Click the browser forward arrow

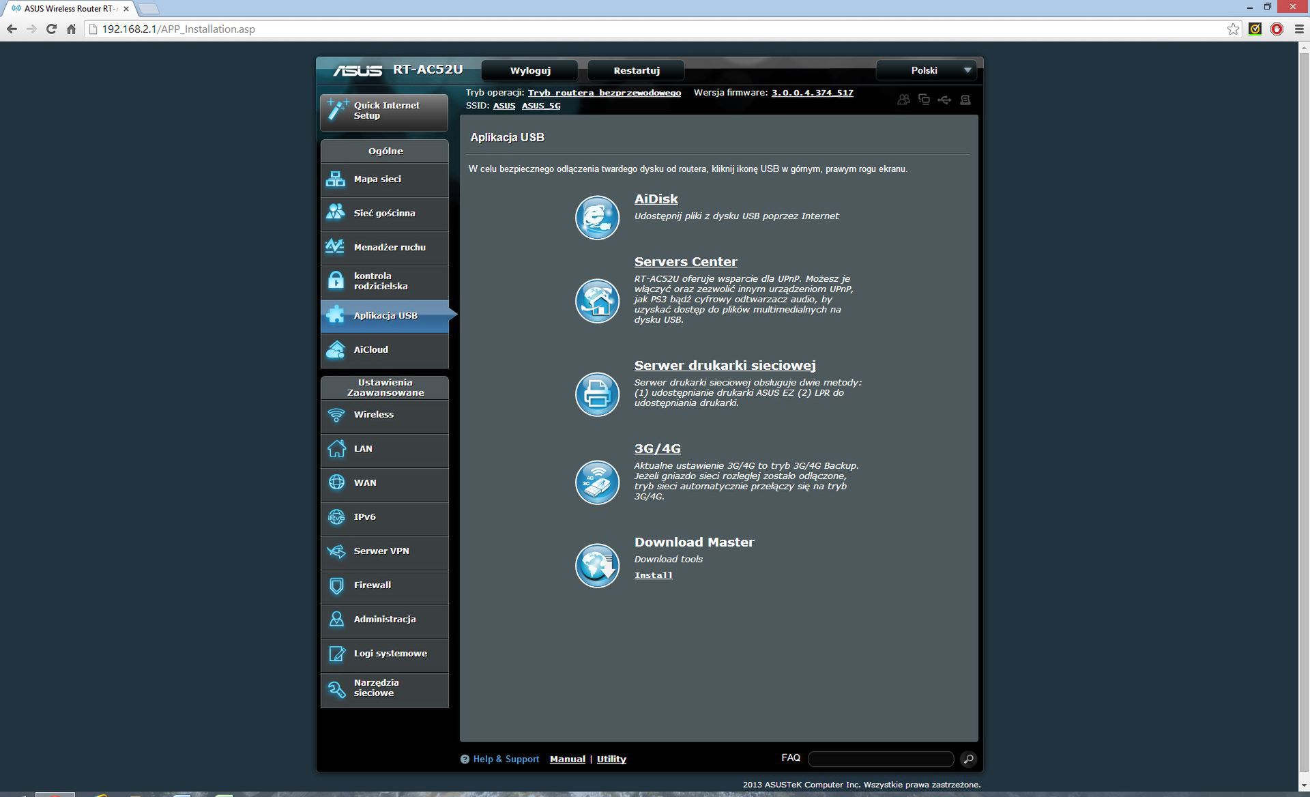coord(31,29)
